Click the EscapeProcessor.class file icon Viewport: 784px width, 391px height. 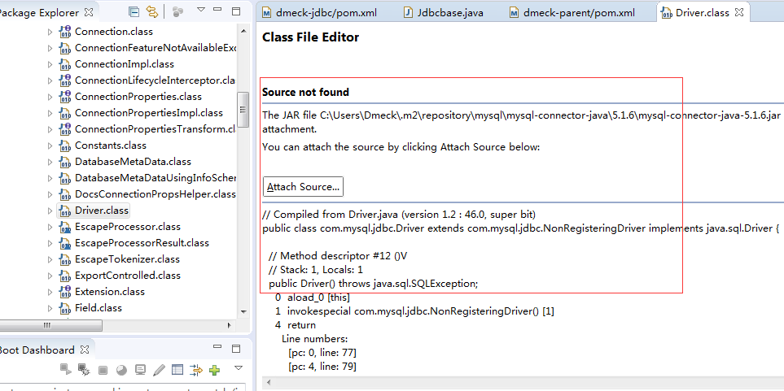coord(65,227)
